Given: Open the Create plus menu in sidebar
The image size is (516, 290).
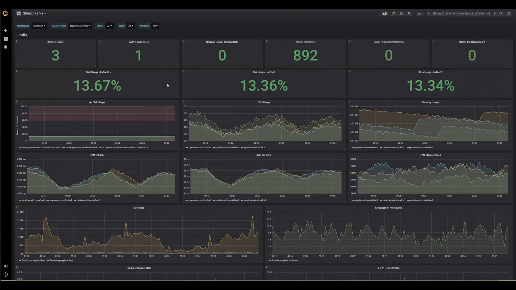Looking at the screenshot, I should pyautogui.click(x=6, y=31).
